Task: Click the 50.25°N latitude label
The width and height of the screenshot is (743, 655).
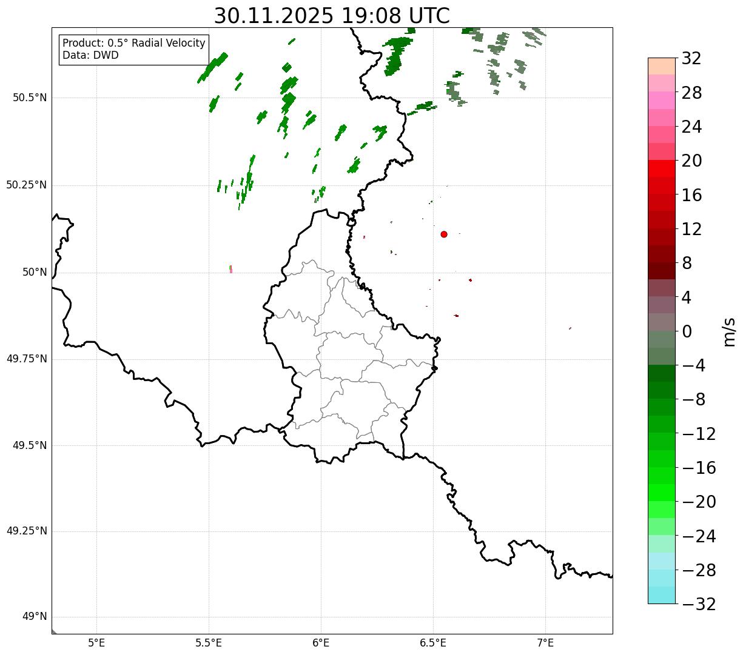Action: point(26,185)
